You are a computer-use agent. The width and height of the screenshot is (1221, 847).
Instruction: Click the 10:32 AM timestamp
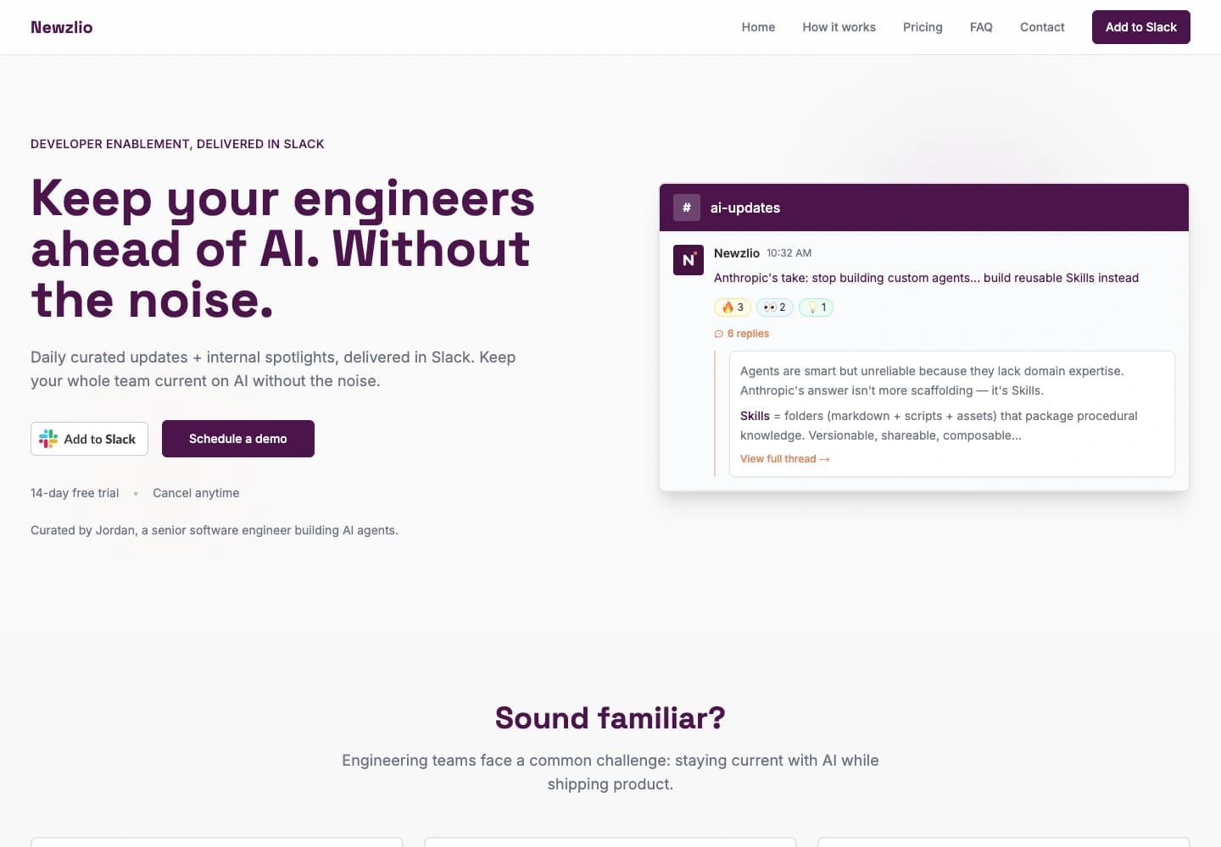(789, 253)
